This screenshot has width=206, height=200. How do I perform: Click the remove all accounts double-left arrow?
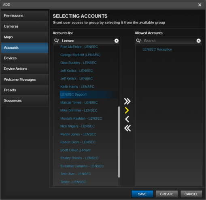pos(127,128)
